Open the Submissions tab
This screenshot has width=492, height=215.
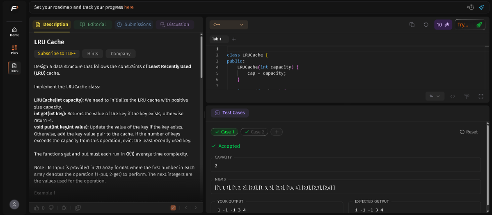tap(134, 25)
